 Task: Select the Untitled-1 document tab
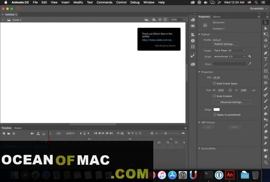pyautogui.click(x=11, y=14)
